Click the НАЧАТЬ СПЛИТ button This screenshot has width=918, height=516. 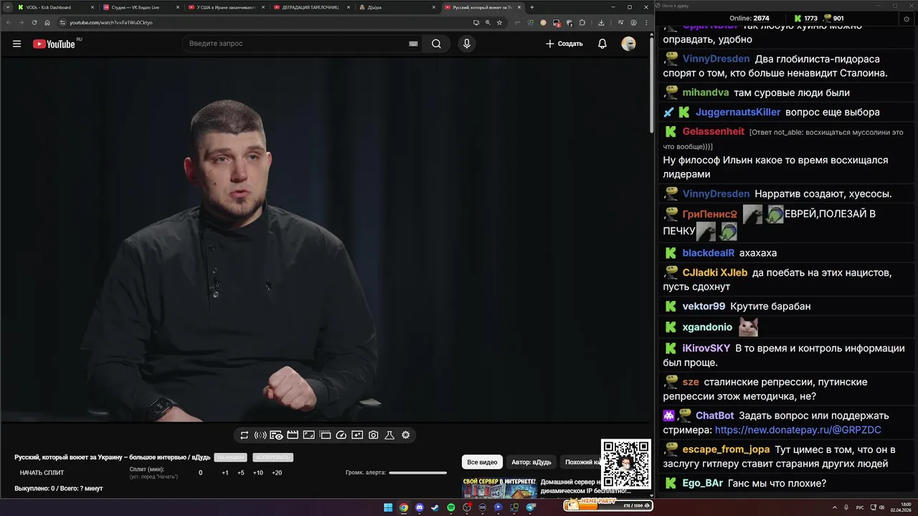(x=42, y=473)
